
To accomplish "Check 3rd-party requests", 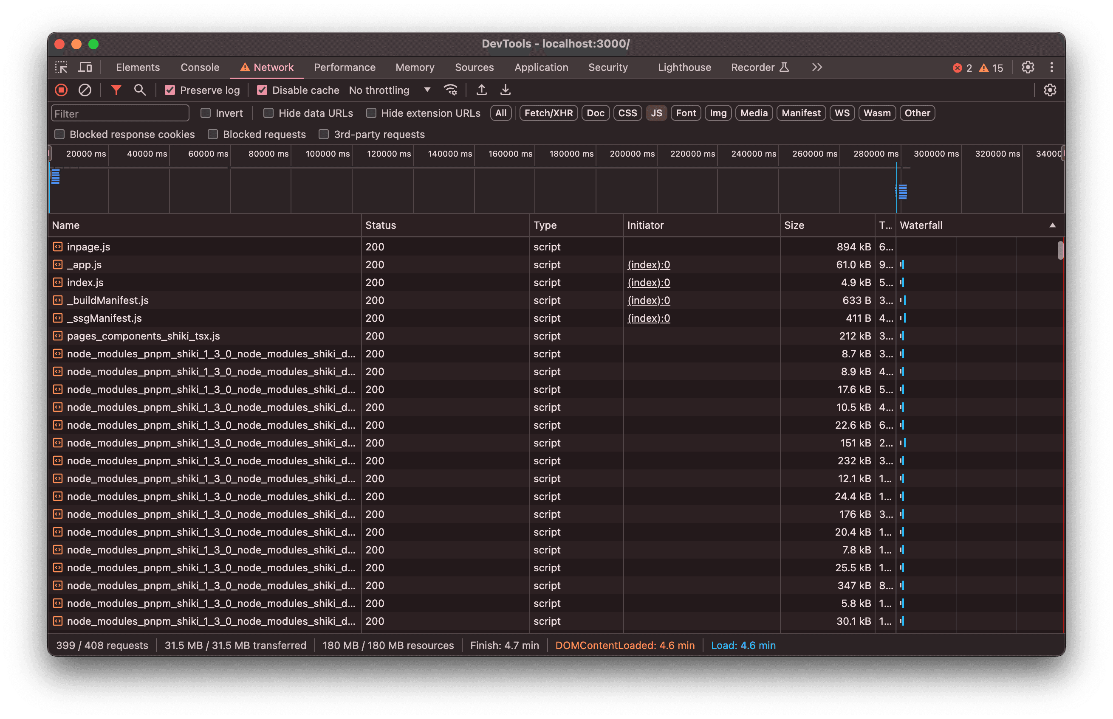I will point(323,135).
